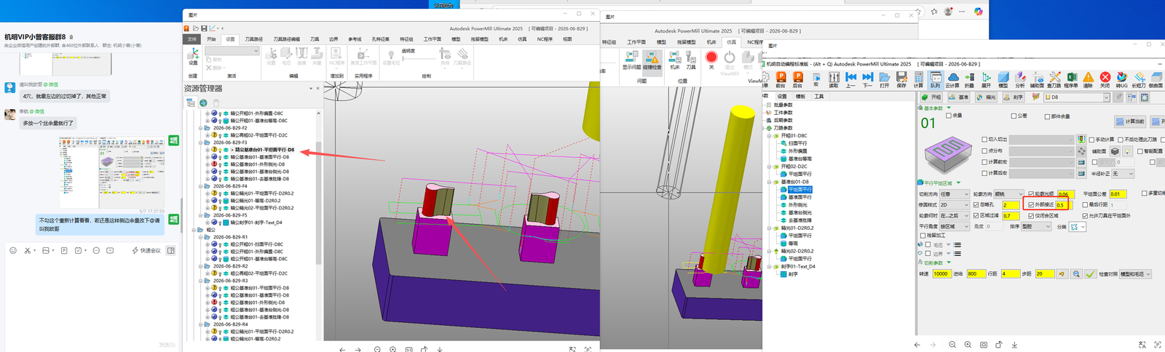The width and height of the screenshot is (1165, 352).
Task: Collapse the 开粗01-D8C node in plugin tree
Action: pyautogui.click(x=769, y=136)
